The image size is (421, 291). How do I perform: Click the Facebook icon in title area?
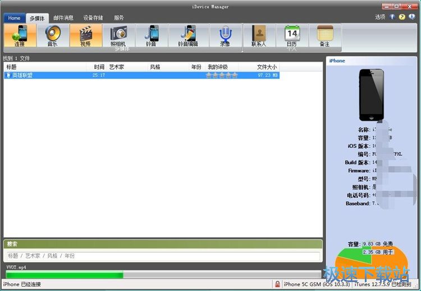pos(392,17)
